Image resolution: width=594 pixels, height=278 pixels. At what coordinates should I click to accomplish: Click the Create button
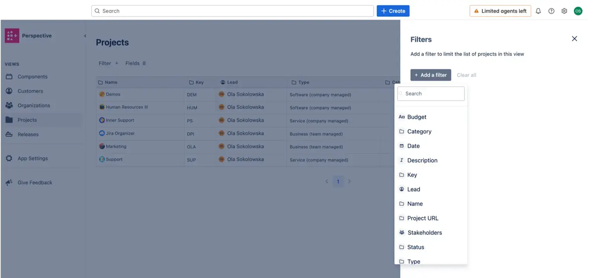tap(393, 11)
